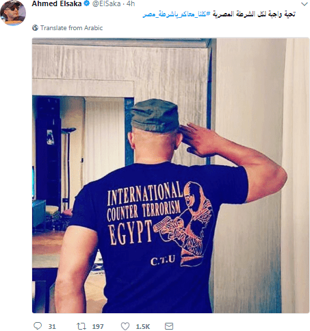Click the globe translate icon
Screen dimensions: 310x331
35,28
